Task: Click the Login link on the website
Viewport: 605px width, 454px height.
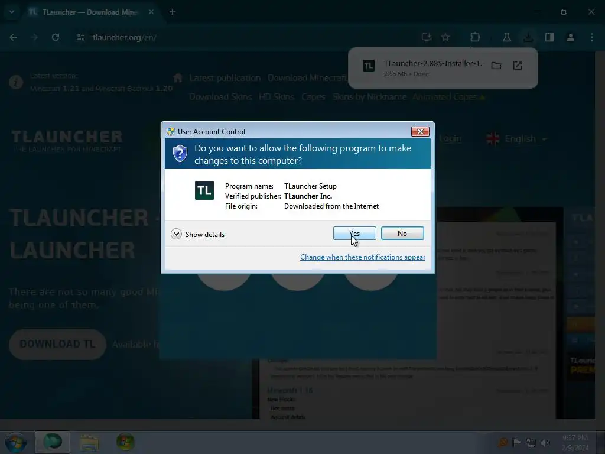Action: coord(450,138)
